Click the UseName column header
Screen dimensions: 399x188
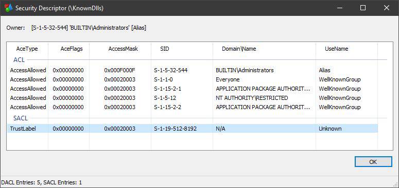(x=336, y=49)
